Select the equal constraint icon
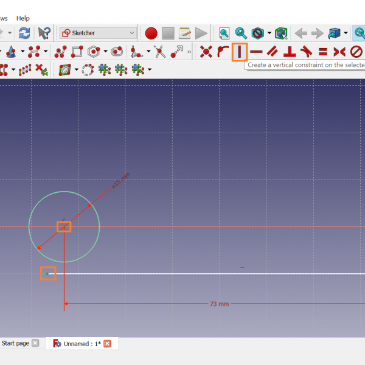Viewport: 365px width, 365px height. point(323,52)
